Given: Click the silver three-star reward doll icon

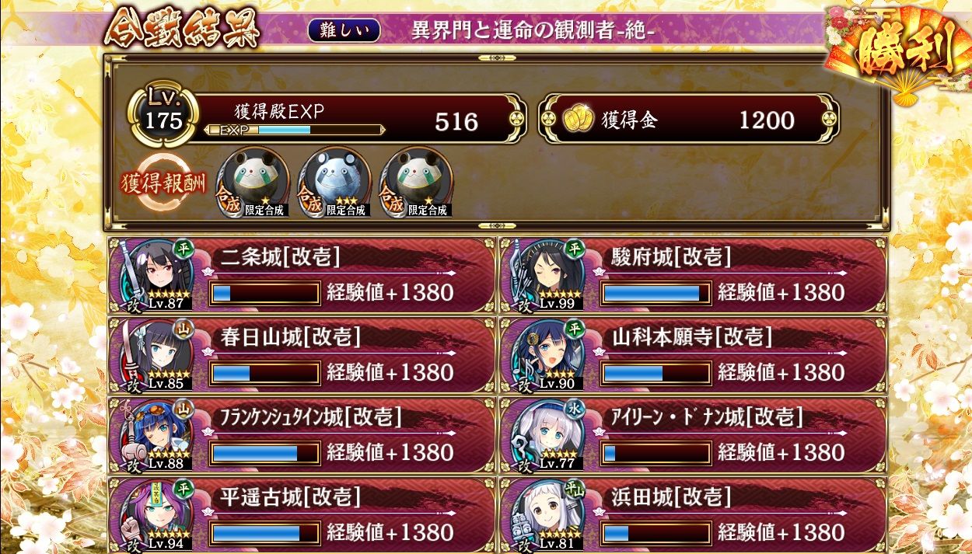Looking at the screenshot, I should [335, 182].
